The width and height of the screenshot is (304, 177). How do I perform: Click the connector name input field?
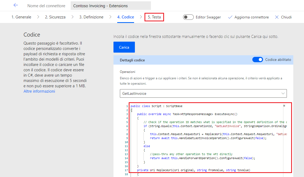pos(111,6)
